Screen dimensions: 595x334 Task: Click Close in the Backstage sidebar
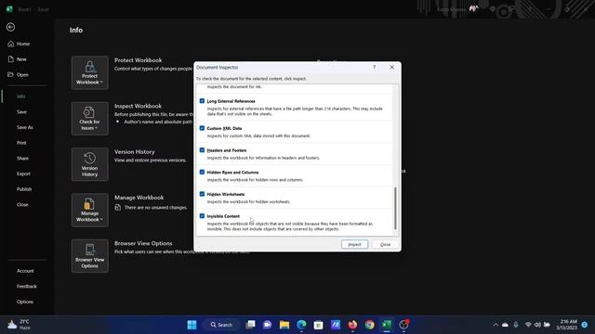tap(22, 204)
